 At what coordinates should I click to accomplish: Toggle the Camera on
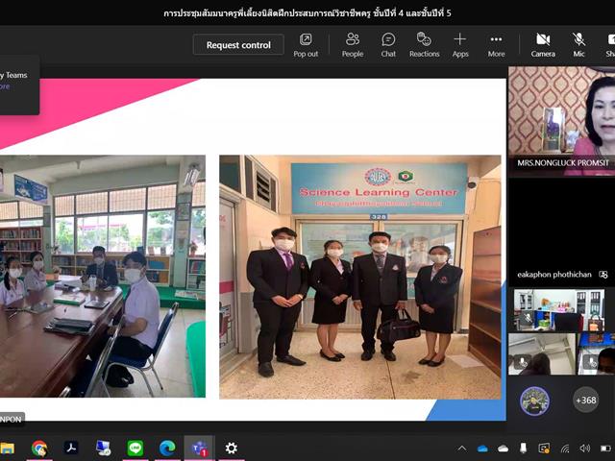point(543,45)
